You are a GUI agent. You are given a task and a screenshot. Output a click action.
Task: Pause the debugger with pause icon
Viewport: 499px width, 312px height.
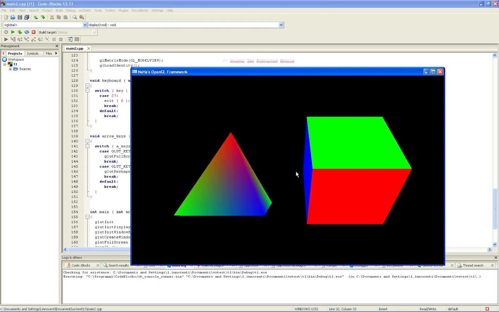click(x=54, y=39)
